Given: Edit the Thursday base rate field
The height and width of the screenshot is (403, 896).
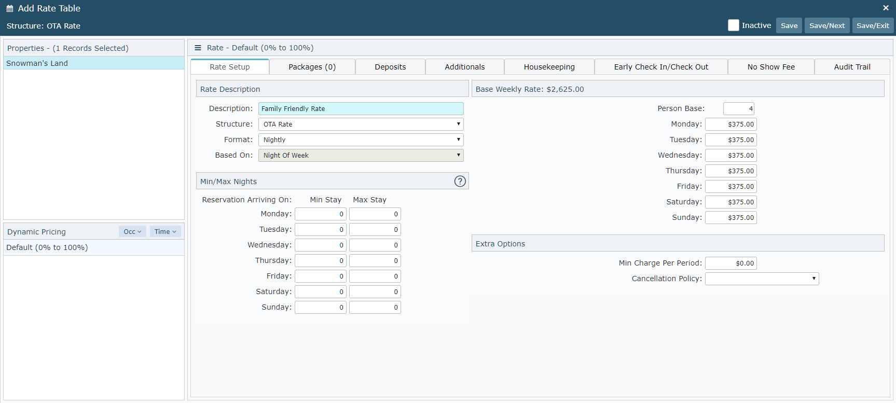Looking at the screenshot, I should coord(730,171).
